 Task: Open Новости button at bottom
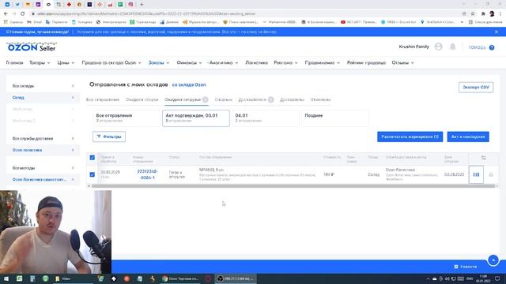(x=466, y=267)
